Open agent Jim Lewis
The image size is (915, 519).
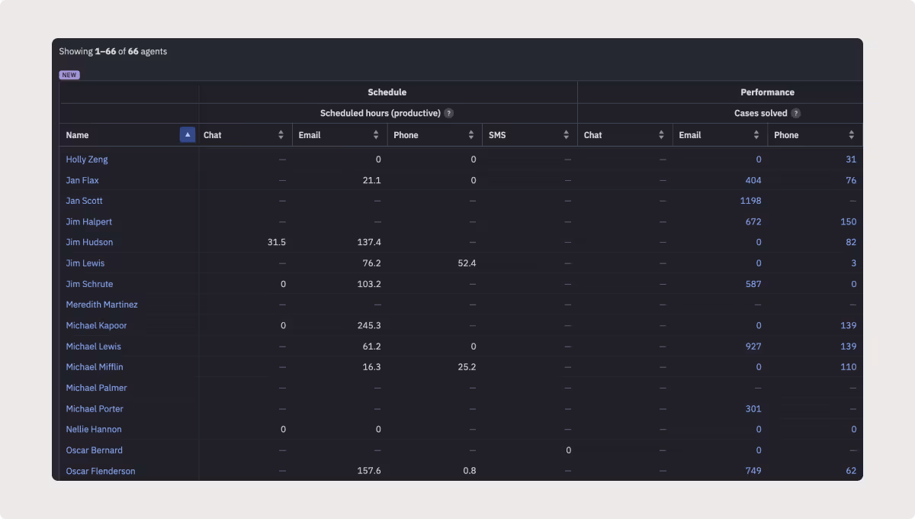(85, 263)
